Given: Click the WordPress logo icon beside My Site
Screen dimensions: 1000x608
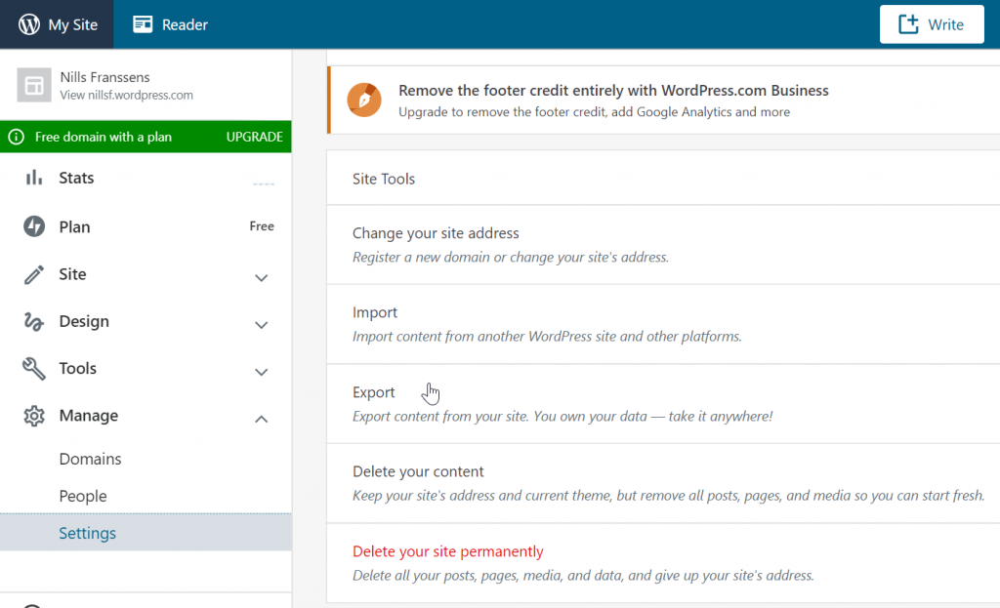Looking at the screenshot, I should click(x=28, y=24).
